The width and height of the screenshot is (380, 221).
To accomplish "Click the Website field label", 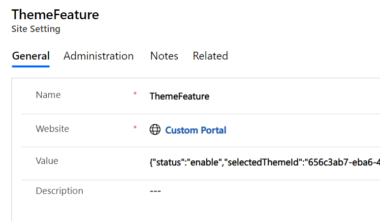I will (52, 129).
